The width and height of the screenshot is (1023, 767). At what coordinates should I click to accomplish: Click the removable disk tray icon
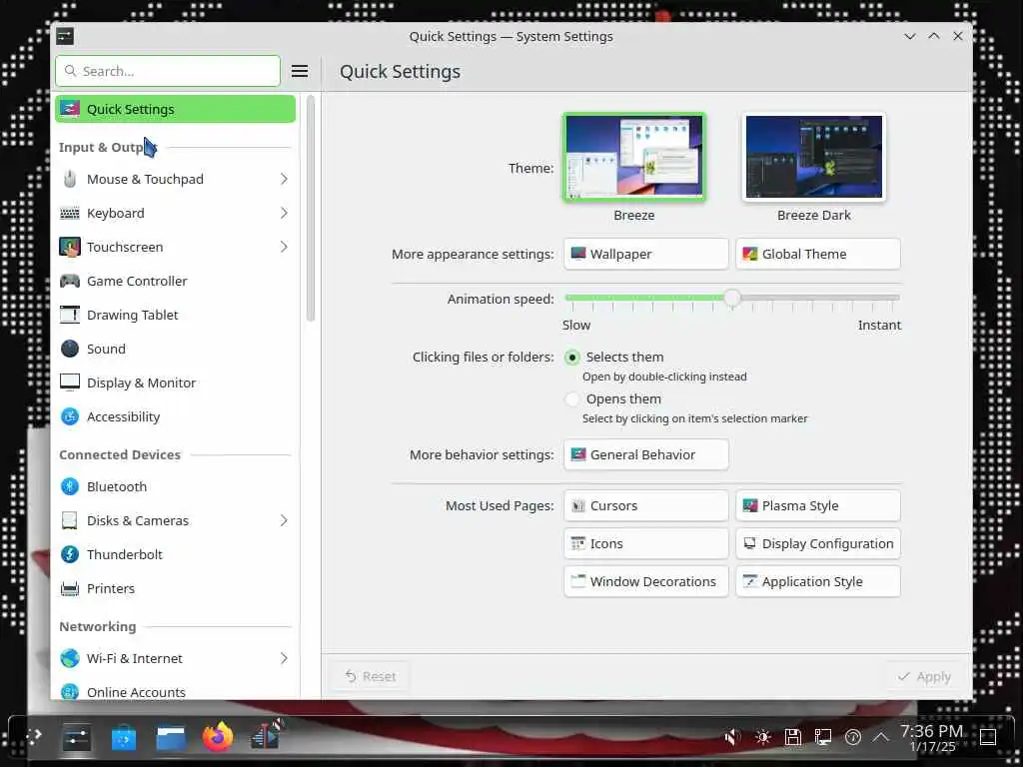tap(792, 738)
